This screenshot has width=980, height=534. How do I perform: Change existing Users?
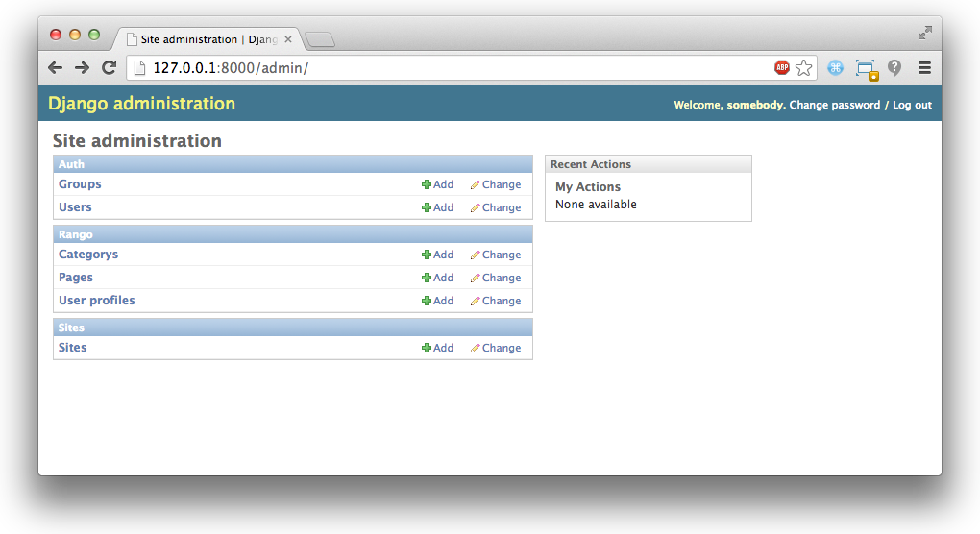(x=496, y=207)
